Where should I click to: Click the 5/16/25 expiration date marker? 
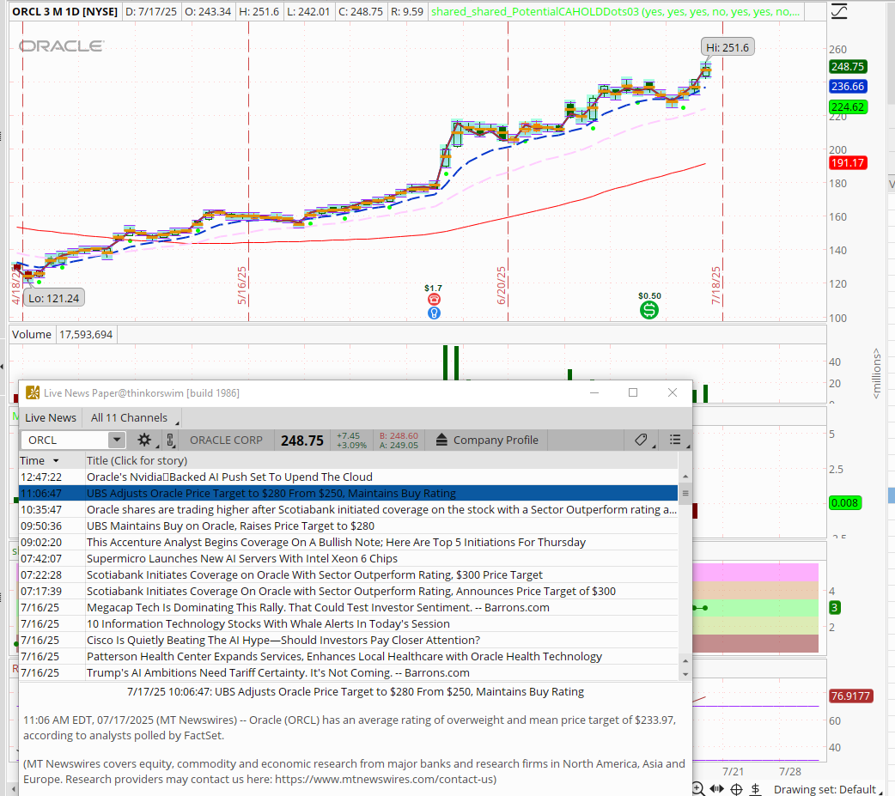(x=242, y=285)
